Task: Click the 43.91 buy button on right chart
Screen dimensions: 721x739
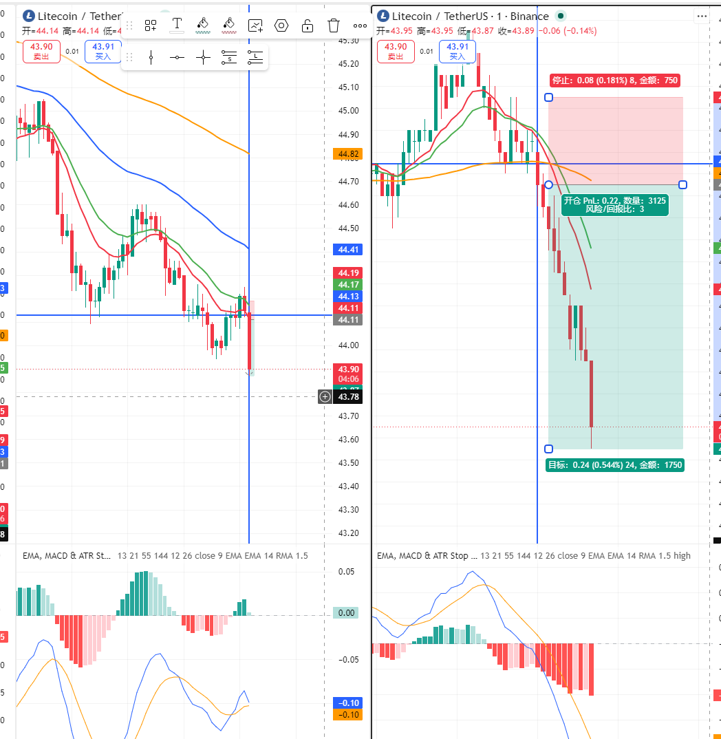Action: (458, 52)
